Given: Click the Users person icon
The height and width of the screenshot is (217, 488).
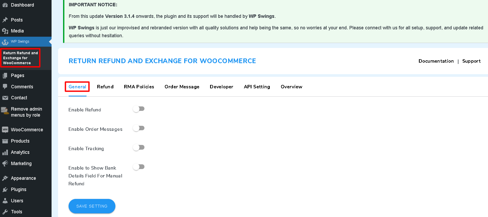Looking at the screenshot, I should click(5, 201).
